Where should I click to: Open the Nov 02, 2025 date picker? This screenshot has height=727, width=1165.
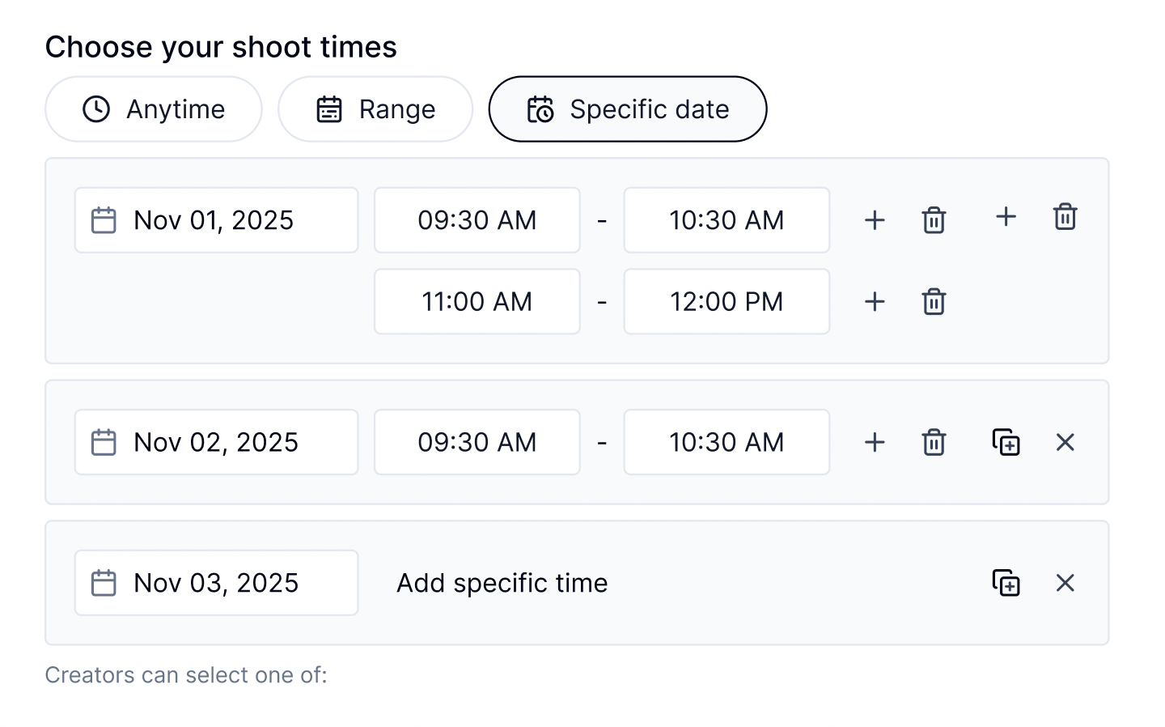(x=216, y=442)
